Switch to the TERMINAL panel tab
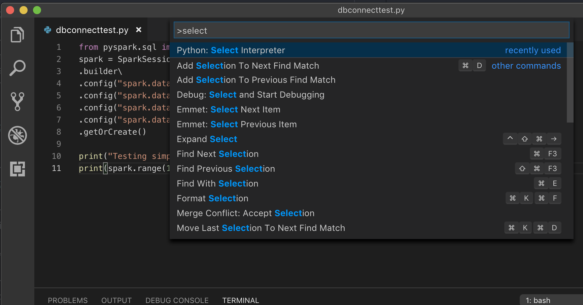Viewport: 583px width, 305px height. coord(241,300)
